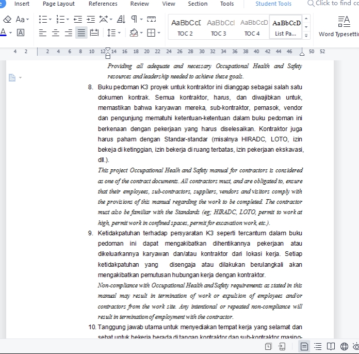Toggle justify alignment

tap(81, 33)
